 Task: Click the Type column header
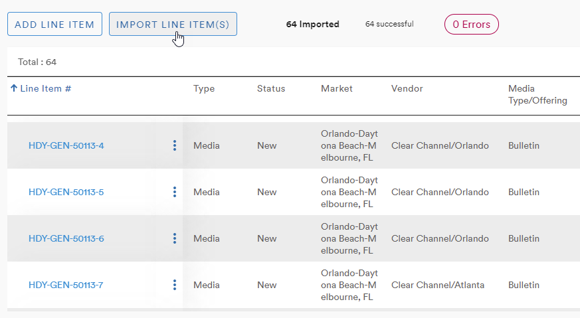click(x=204, y=89)
